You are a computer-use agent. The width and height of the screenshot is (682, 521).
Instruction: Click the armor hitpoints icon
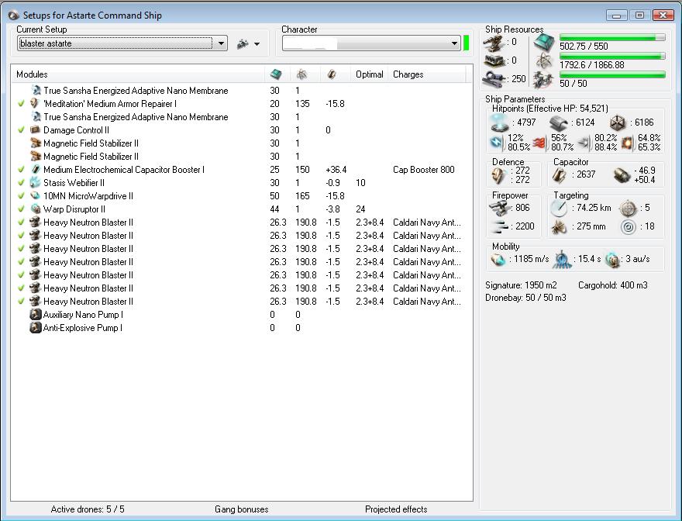[557, 122]
